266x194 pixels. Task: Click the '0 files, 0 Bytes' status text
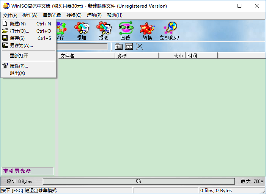point(216,191)
